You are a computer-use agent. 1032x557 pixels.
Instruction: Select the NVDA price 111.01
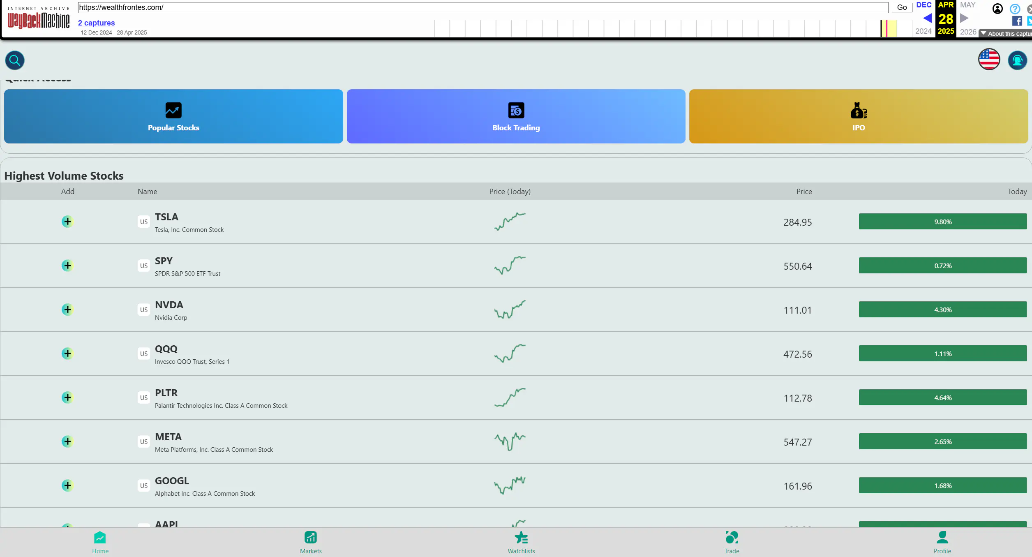click(797, 310)
